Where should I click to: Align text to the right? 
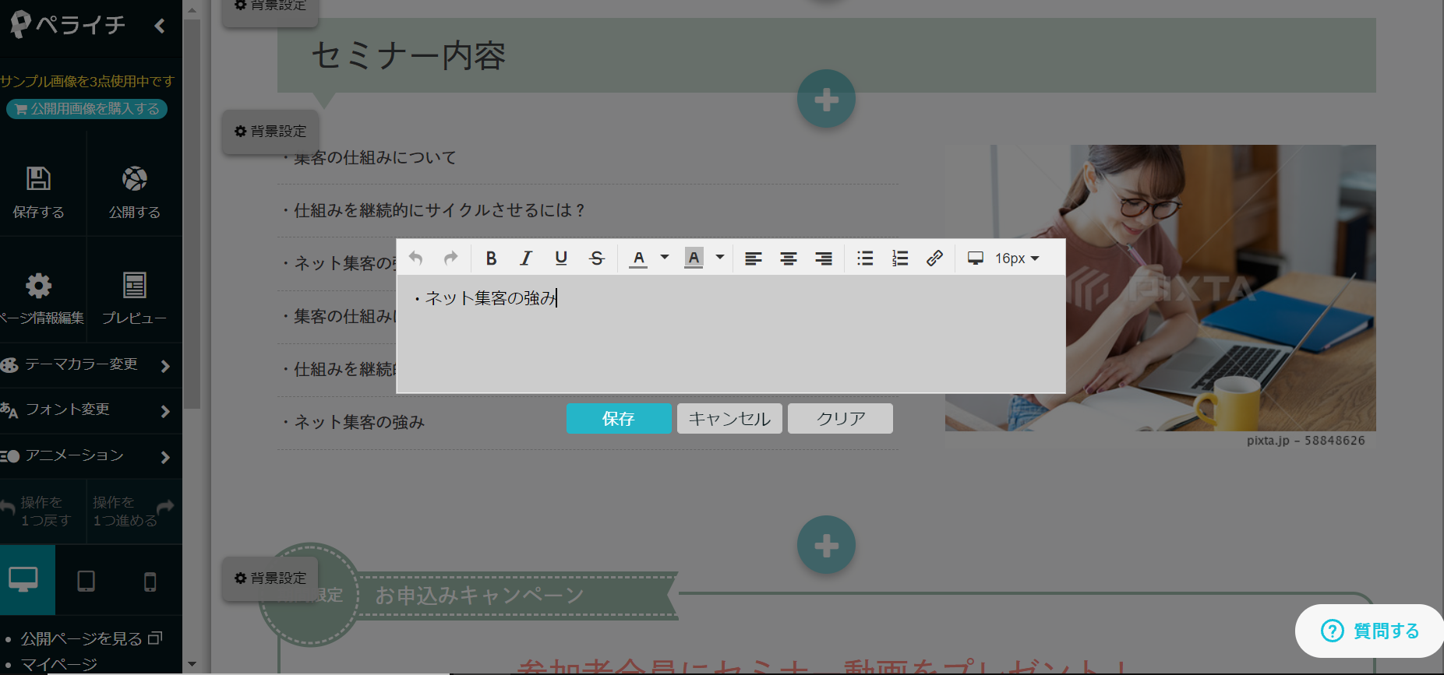pyautogui.click(x=824, y=258)
